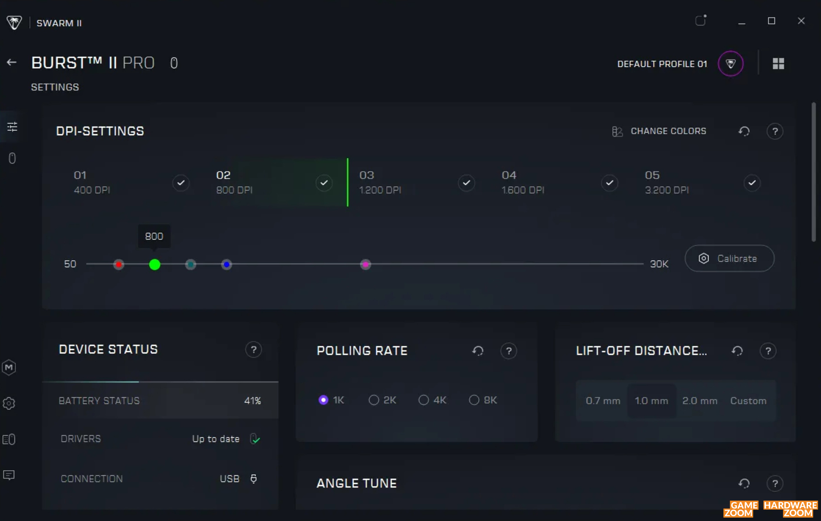This screenshot has height=521, width=821.
Task: Open the grid view icon near profile
Action: coord(778,64)
